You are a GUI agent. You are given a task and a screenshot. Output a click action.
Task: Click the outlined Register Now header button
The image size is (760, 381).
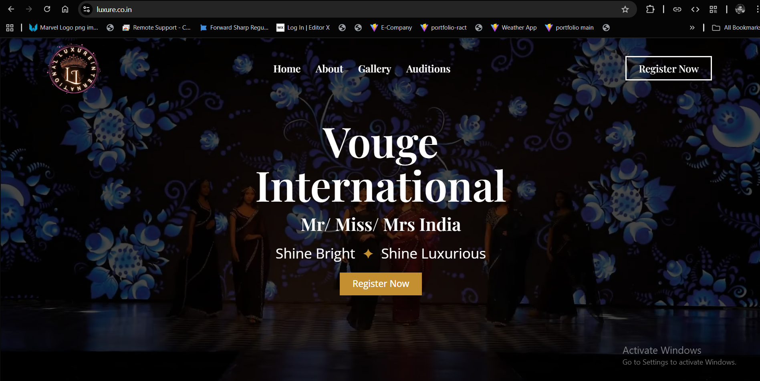(668, 68)
